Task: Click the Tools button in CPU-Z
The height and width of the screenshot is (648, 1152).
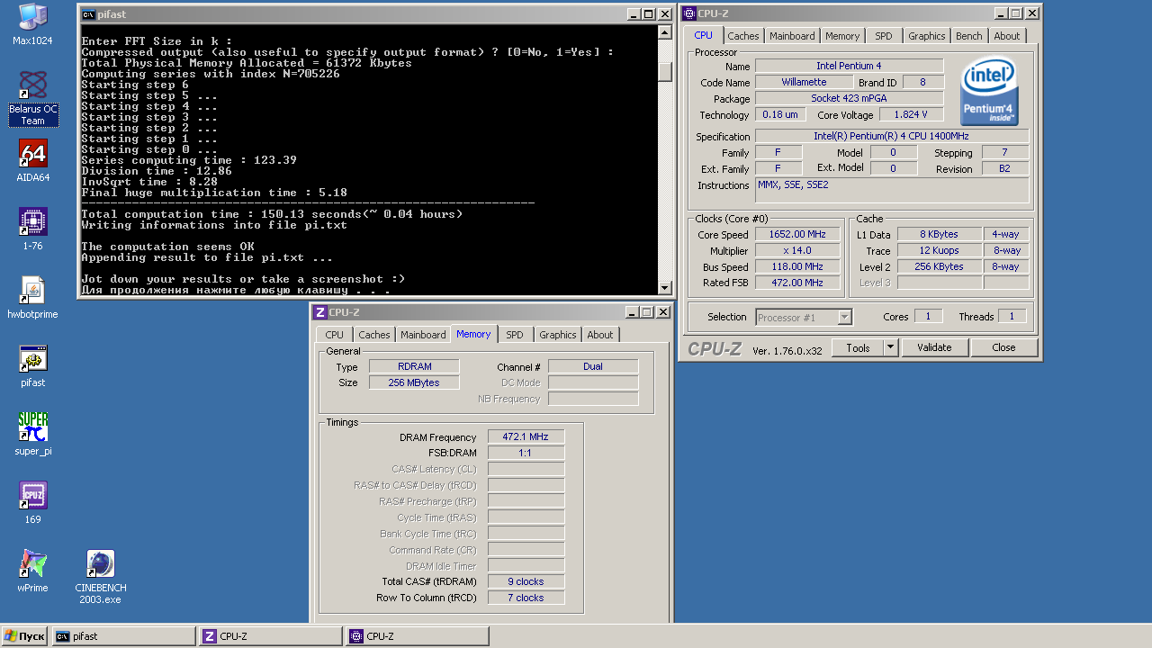Action: pos(858,347)
